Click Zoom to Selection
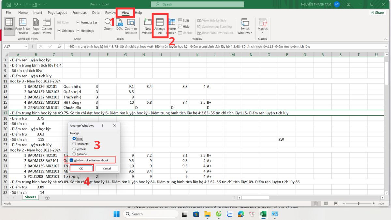Image resolution: width=391 pixels, height=220 pixels. tap(131, 26)
